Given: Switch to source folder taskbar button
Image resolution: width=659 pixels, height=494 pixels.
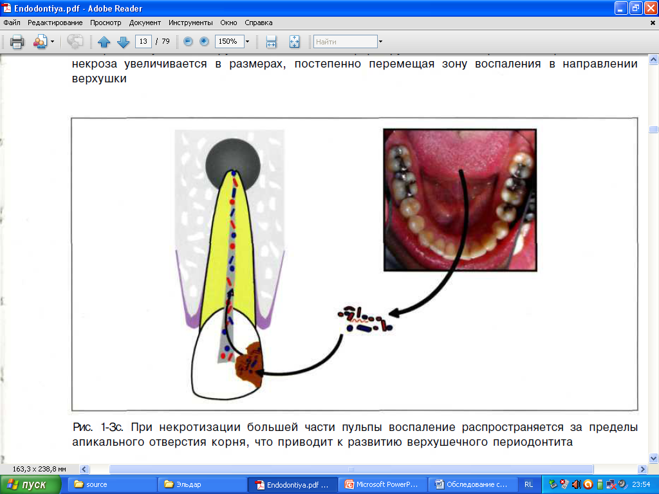Looking at the screenshot, I should pos(111,484).
